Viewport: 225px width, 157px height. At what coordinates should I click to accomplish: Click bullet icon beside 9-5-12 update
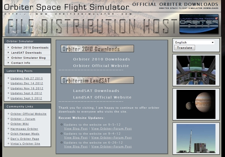pos(62,125)
